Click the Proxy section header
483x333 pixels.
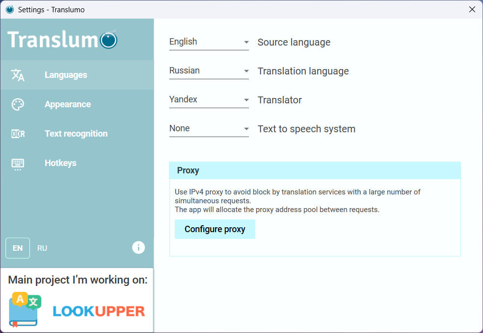coord(315,170)
